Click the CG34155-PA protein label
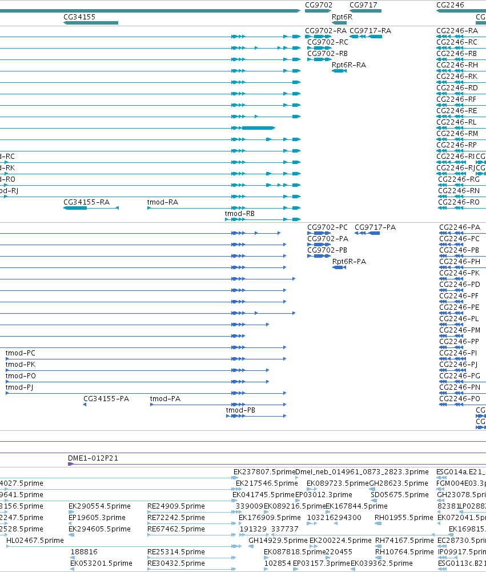The height and width of the screenshot is (572, 486). coord(106,399)
